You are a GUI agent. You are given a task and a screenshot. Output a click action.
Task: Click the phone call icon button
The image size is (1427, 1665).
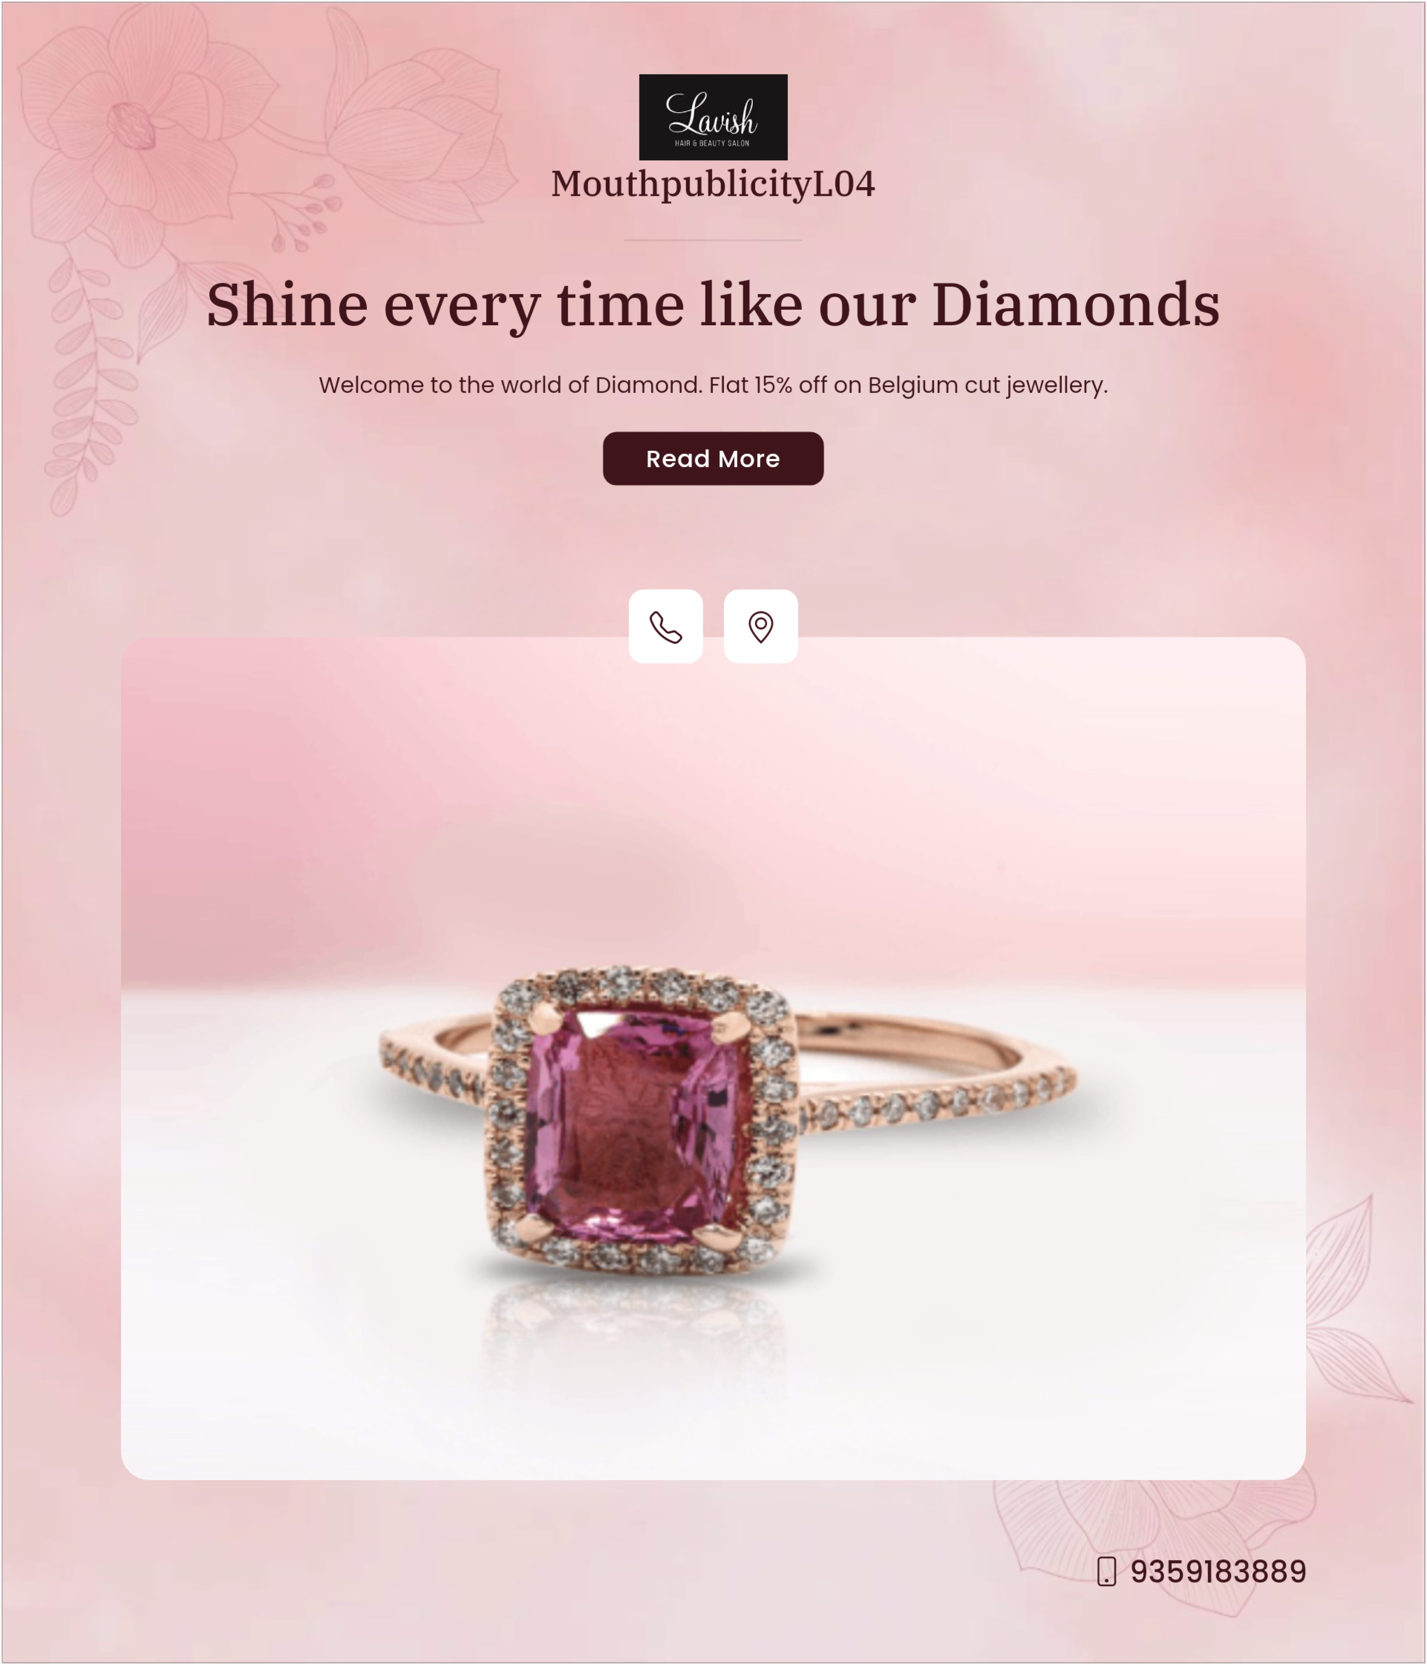coord(665,626)
